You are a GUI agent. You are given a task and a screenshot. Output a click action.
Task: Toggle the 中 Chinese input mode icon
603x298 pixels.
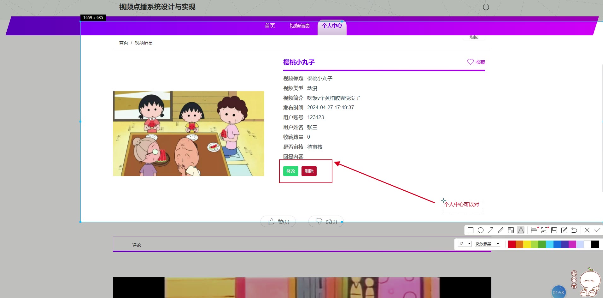coord(574,280)
